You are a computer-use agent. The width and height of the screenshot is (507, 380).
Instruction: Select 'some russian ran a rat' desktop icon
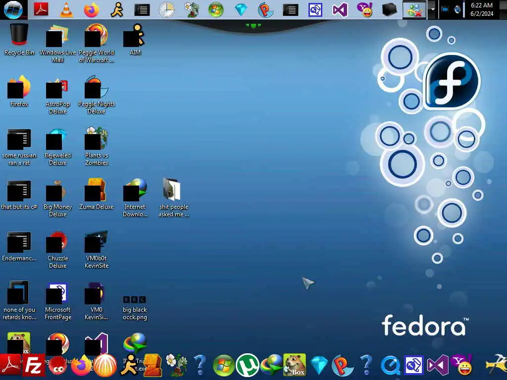pyautogui.click(x=19, y=147)
